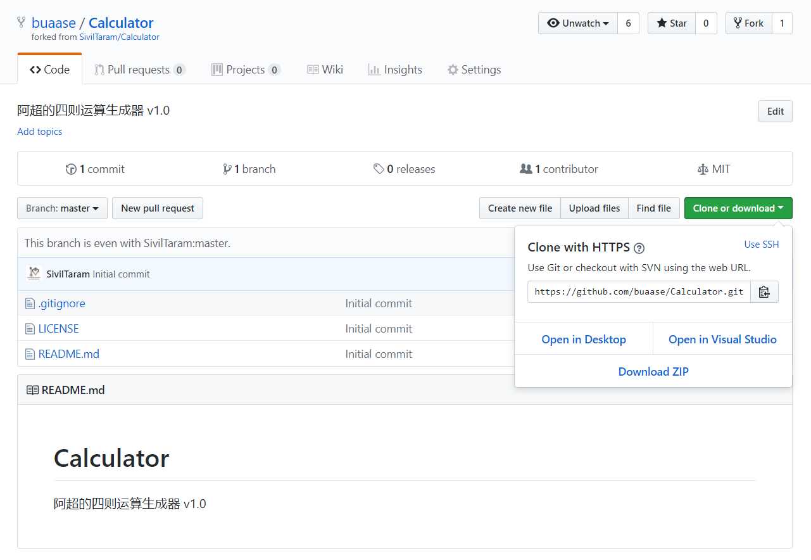Click New pull request button

click(158, 208)
